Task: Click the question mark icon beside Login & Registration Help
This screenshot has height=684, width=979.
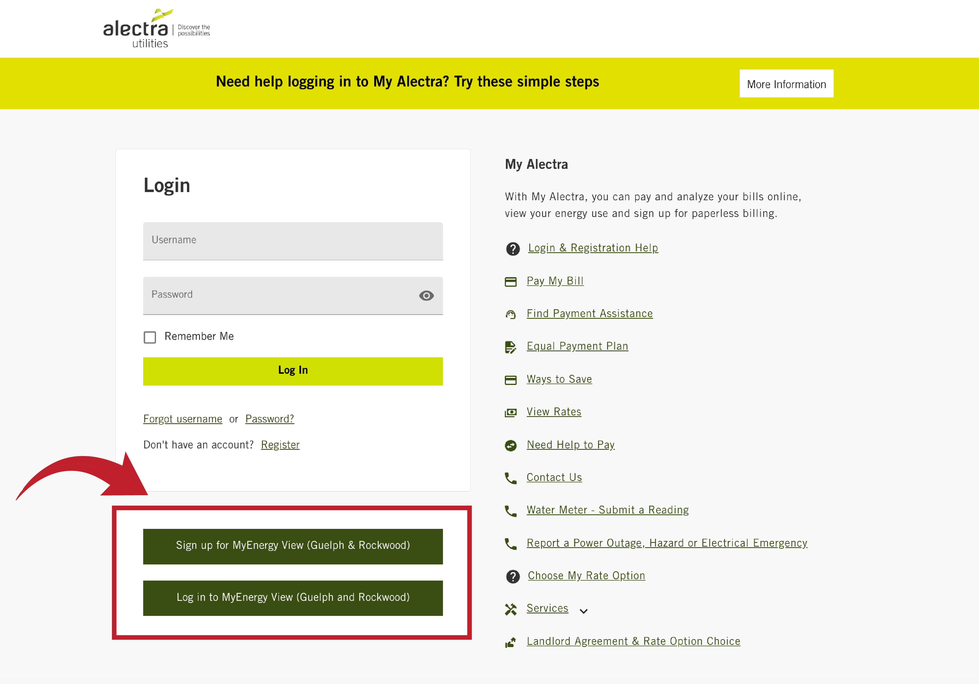Action: click(512, 248)
